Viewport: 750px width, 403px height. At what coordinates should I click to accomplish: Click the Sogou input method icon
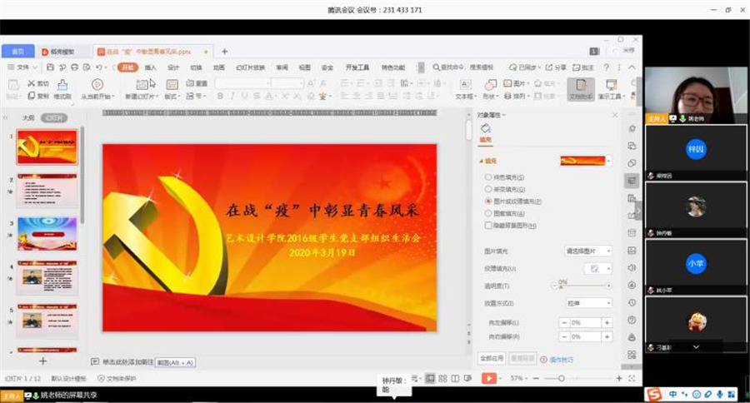tap(654, 394)
